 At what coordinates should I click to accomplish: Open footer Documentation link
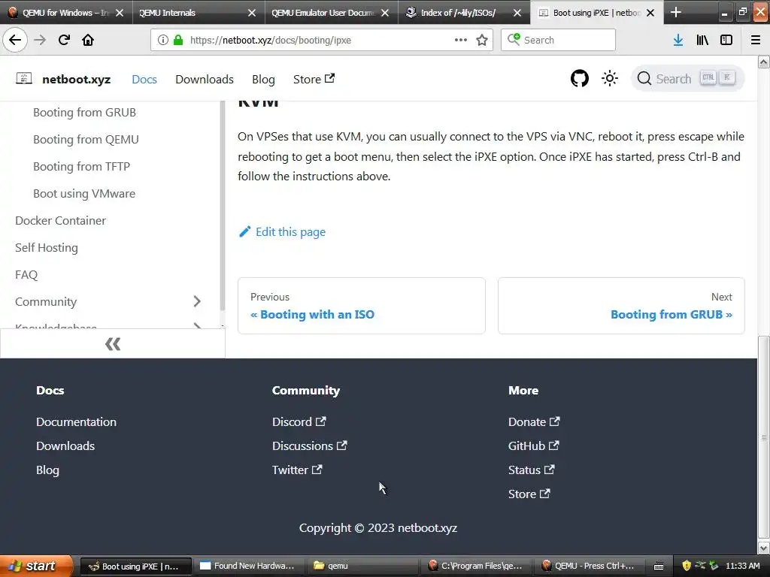point(76,421)
